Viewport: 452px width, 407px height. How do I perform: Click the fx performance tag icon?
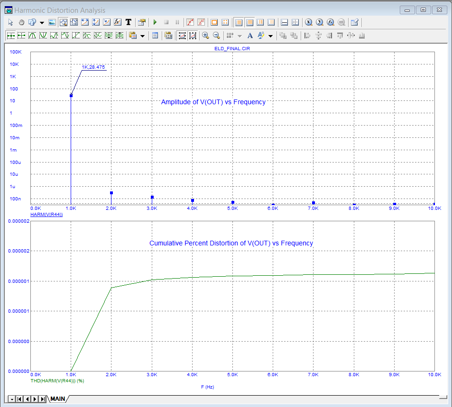[x=118, y=22]
